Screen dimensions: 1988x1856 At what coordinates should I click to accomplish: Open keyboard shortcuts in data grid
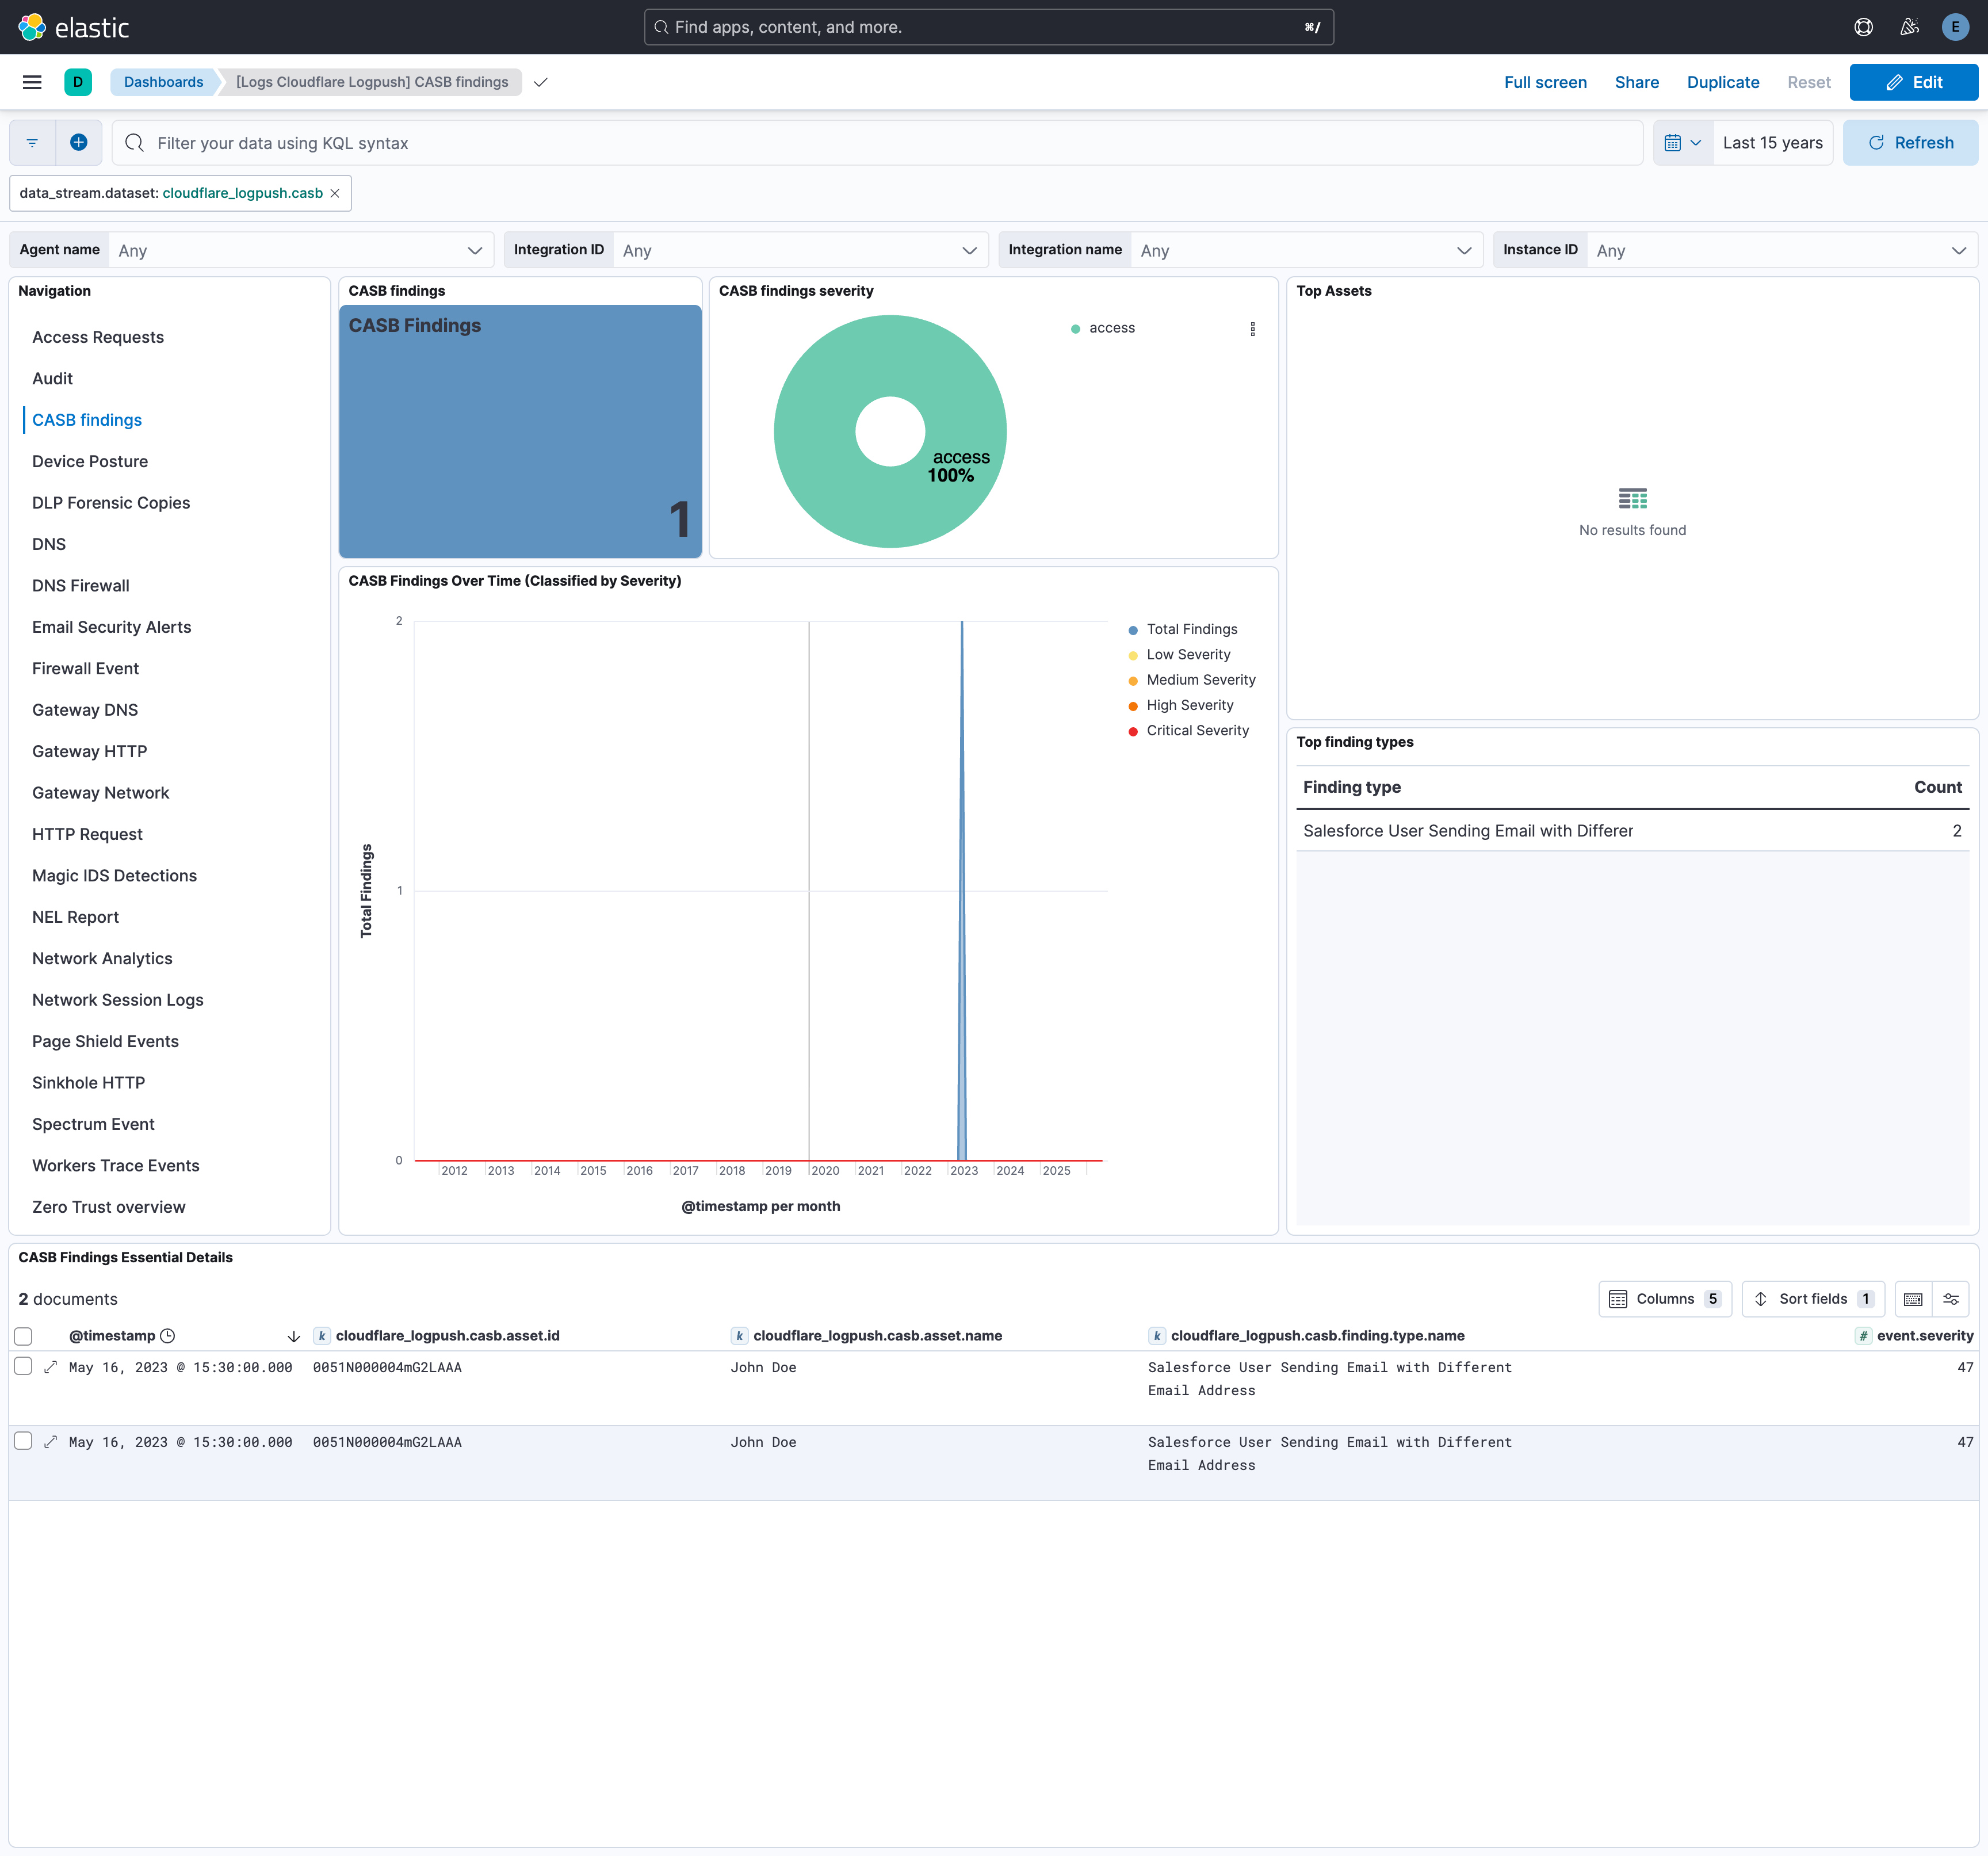tap(1913, 1299)
